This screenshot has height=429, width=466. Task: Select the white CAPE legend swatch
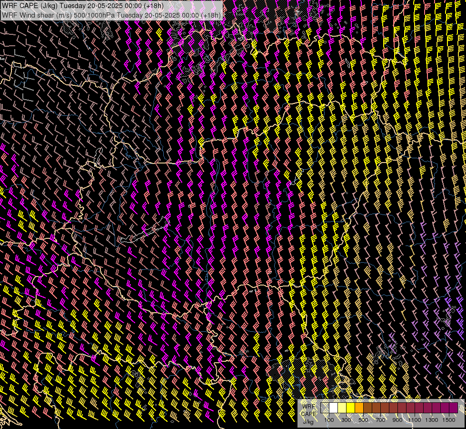tap(334, 408)
